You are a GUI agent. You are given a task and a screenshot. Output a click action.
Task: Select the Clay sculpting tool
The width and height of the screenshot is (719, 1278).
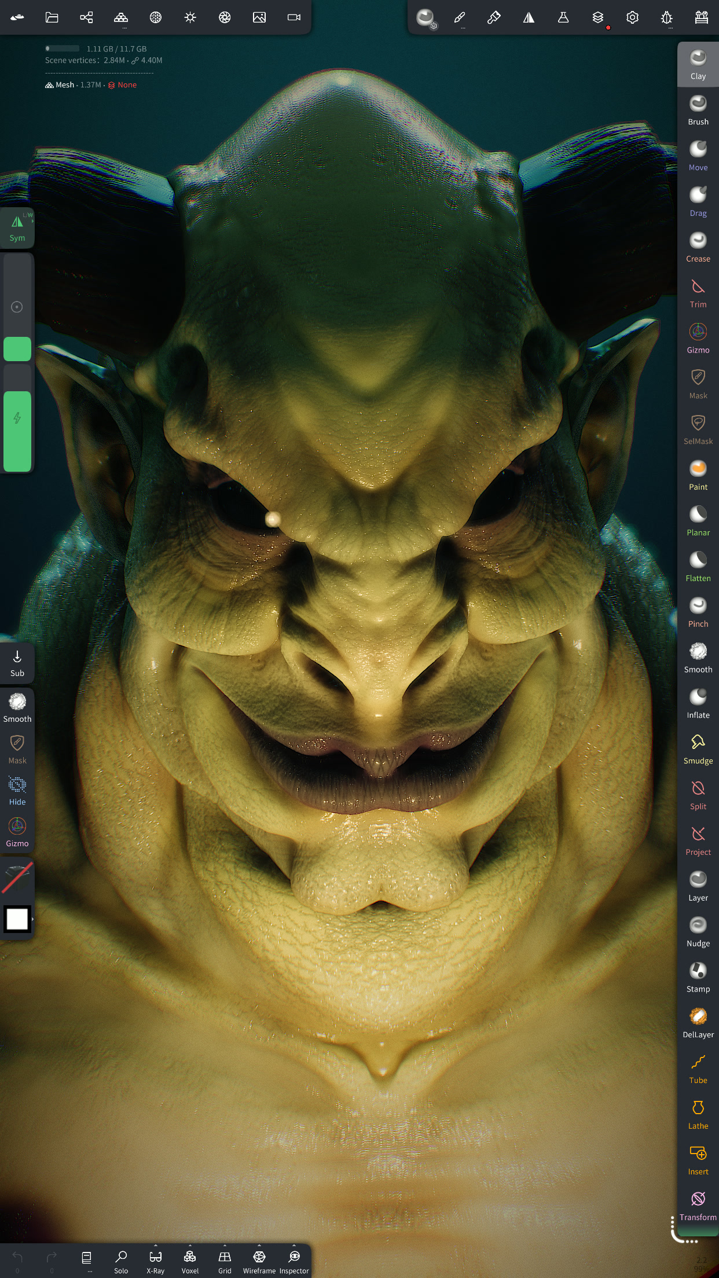point(698,64)
